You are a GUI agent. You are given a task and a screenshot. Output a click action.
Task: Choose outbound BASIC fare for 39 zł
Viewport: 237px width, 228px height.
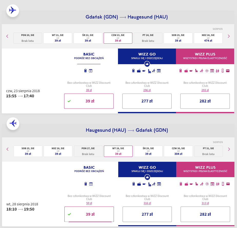click(89, 101)
